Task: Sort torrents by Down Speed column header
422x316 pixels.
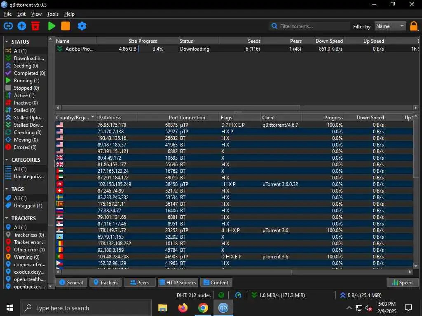Action: (x=323, y=41)
